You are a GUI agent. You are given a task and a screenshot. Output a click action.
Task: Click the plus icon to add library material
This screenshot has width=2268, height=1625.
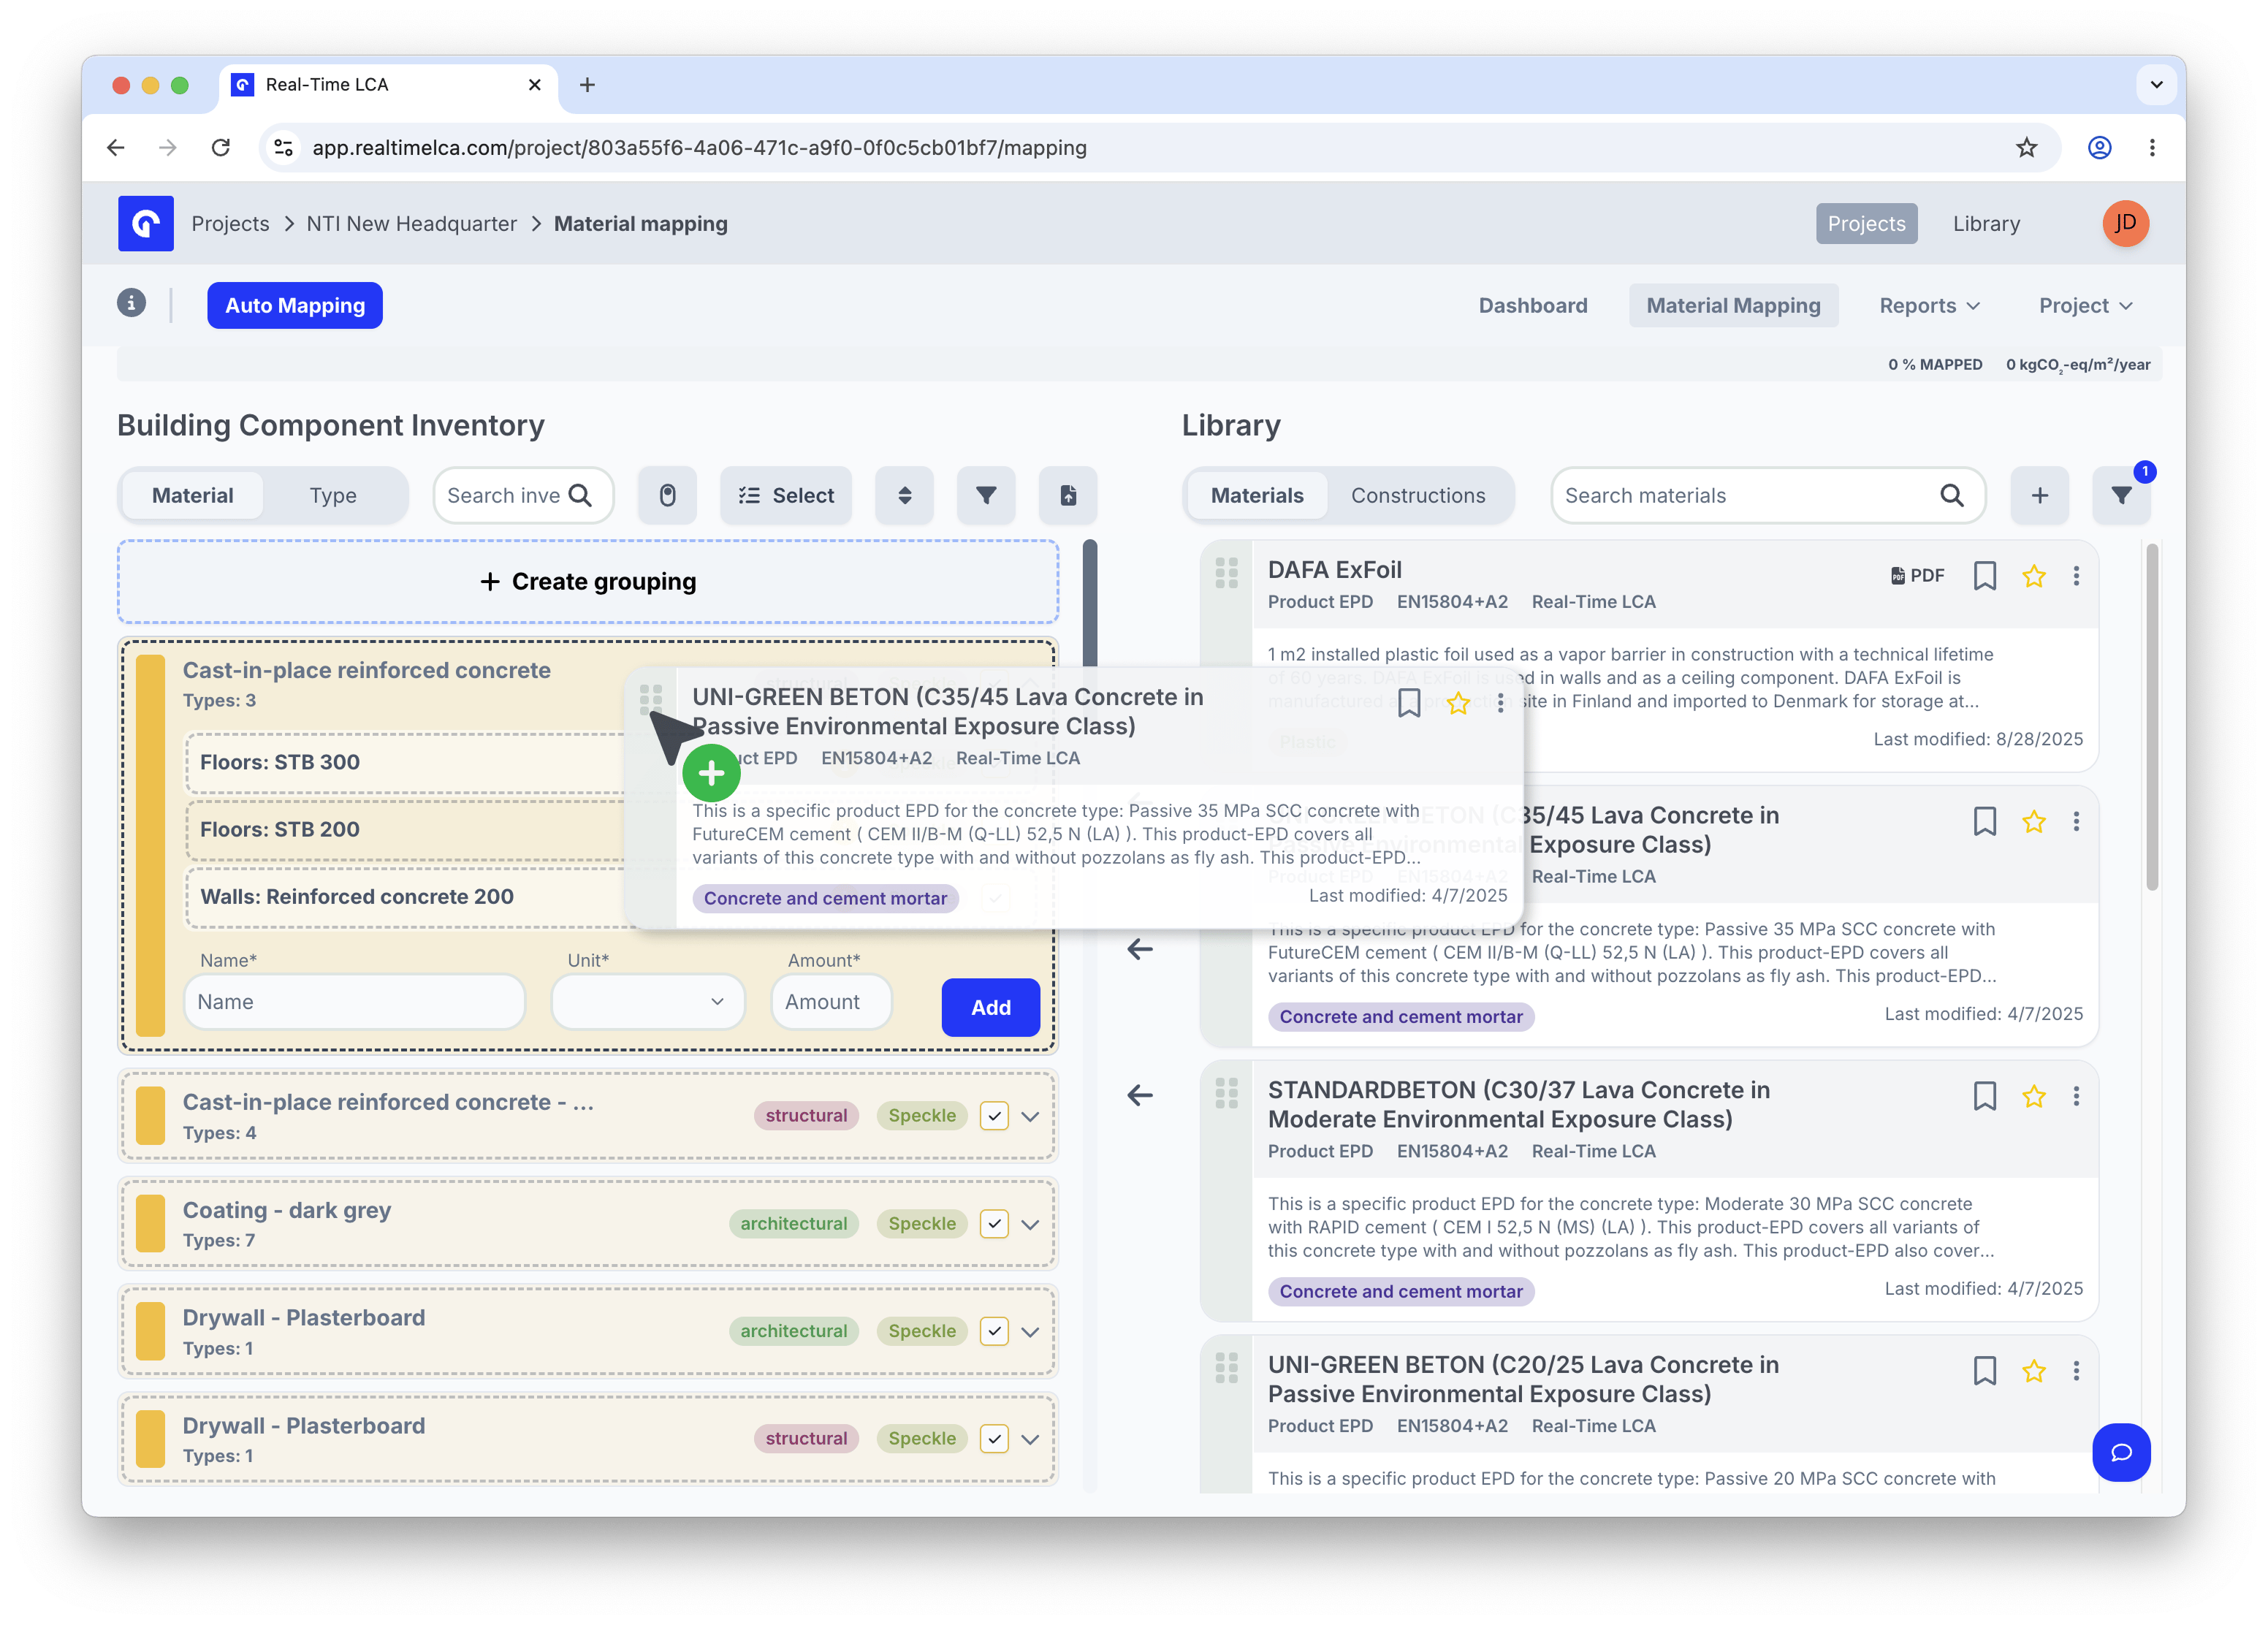tap(2039, 496)
